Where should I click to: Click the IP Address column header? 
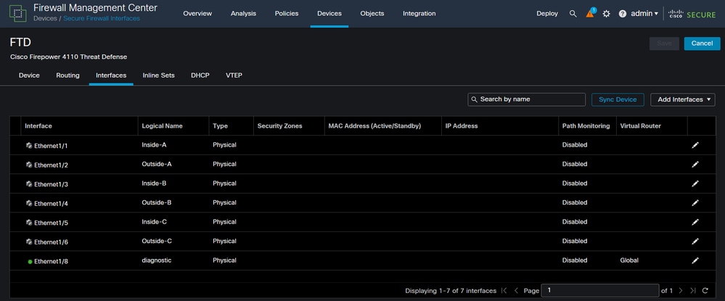[x=462, y=125]
